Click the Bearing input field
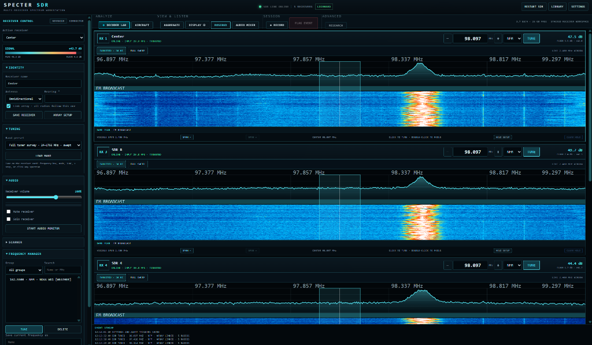 coord(62,99)
